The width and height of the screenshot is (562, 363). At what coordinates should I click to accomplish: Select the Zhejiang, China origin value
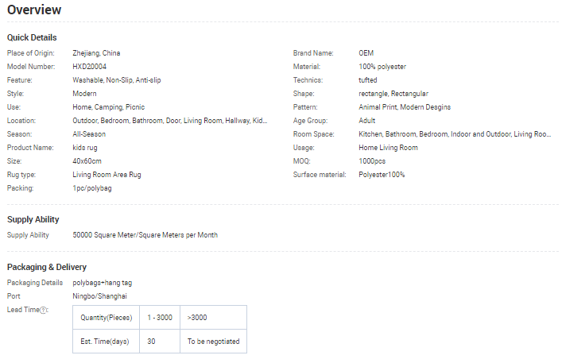[x=96, y=53]
